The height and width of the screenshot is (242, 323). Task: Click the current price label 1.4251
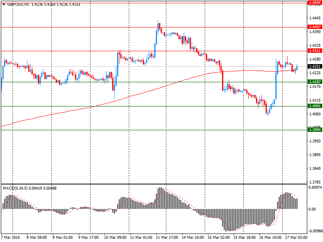click(315, 66)
